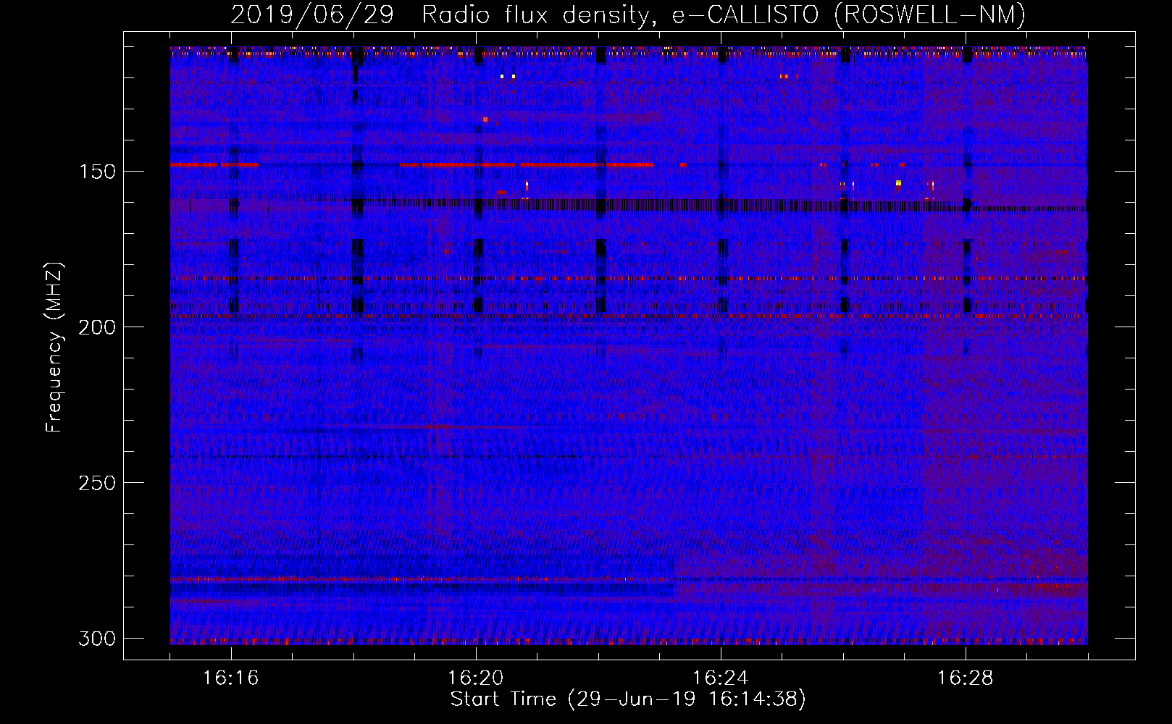
Task: Click the 300 frequency tick label
Action: [x=97, y=639]
